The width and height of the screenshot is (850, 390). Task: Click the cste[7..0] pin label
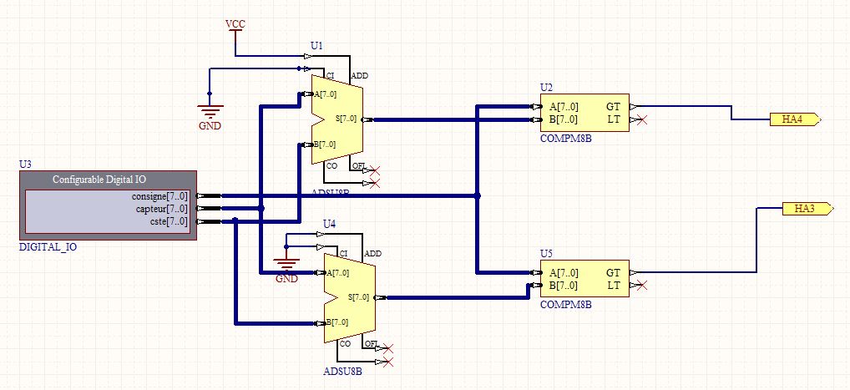click(168, 221)
